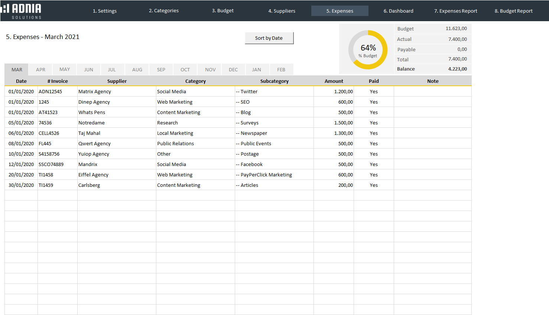Select the Paid cell for Matrix Agency

374,91
